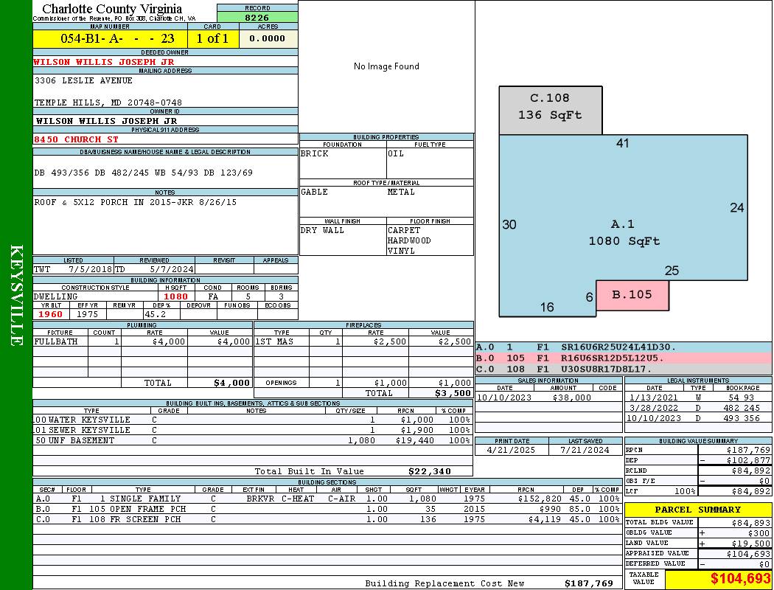Click the card '1 of 1' box
The height and width of the screenshot is (590, 774).
click(x=212, y=38)
